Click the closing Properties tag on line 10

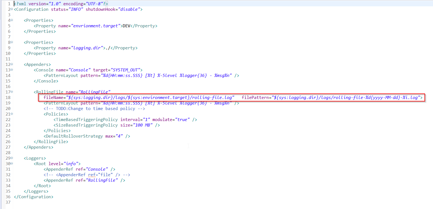(40, 53)
